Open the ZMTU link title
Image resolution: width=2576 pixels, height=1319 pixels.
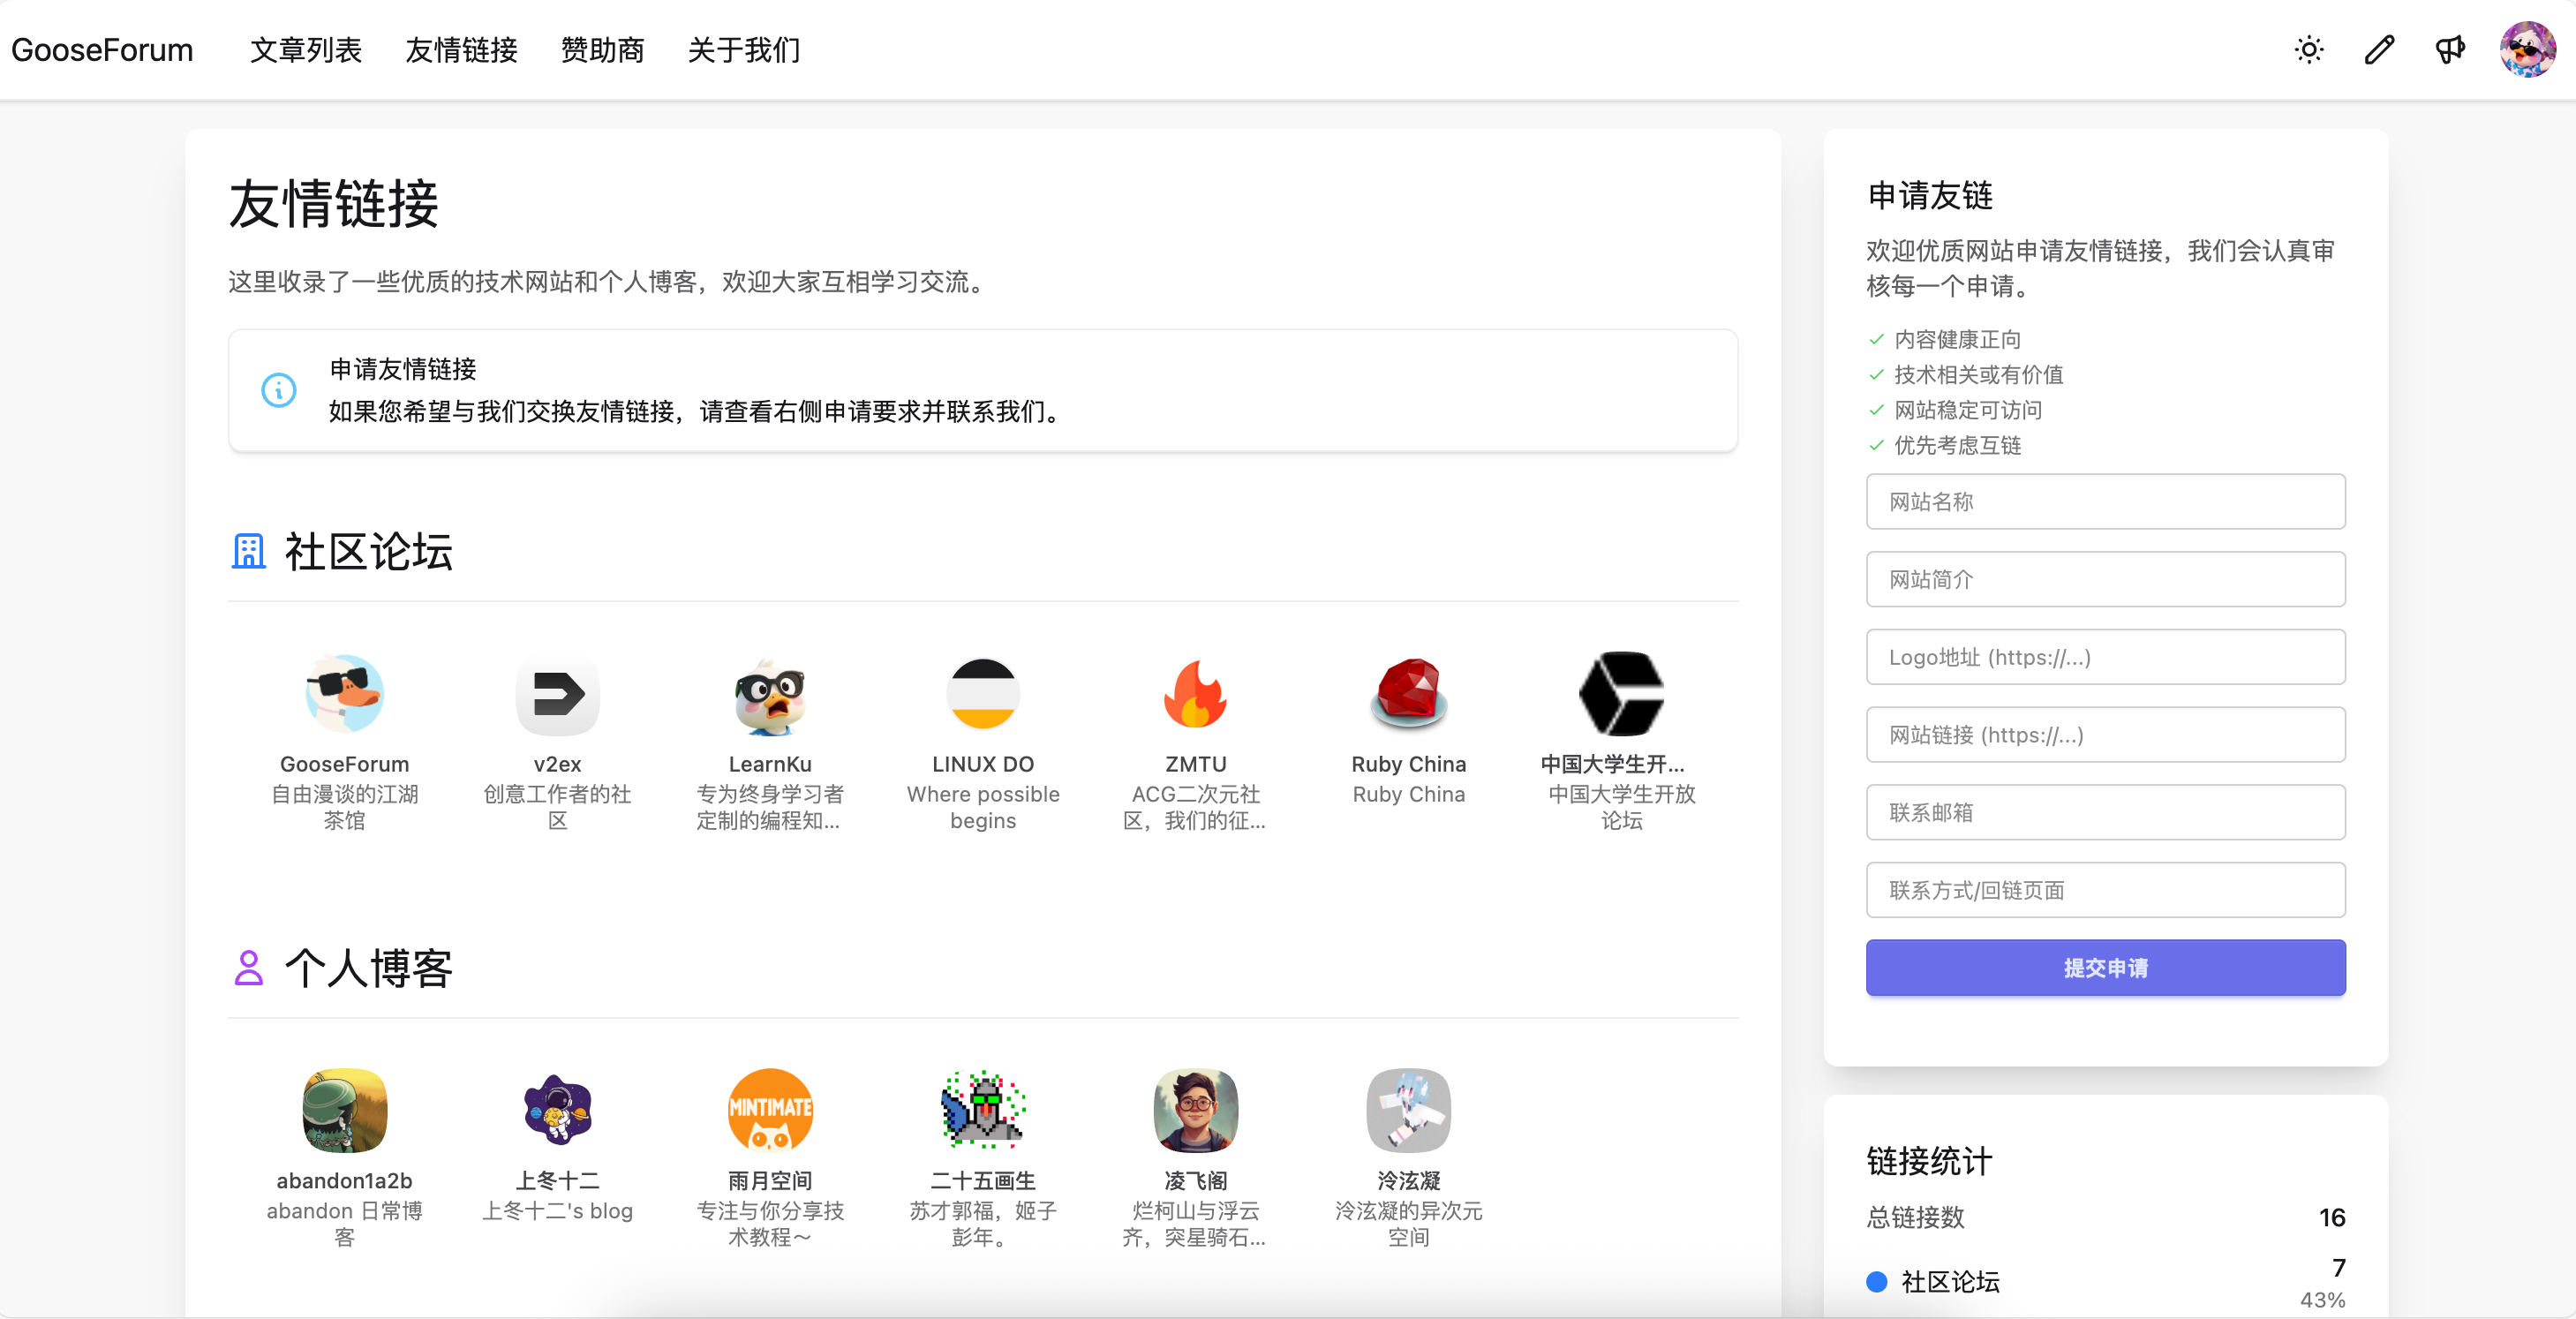1196,764
